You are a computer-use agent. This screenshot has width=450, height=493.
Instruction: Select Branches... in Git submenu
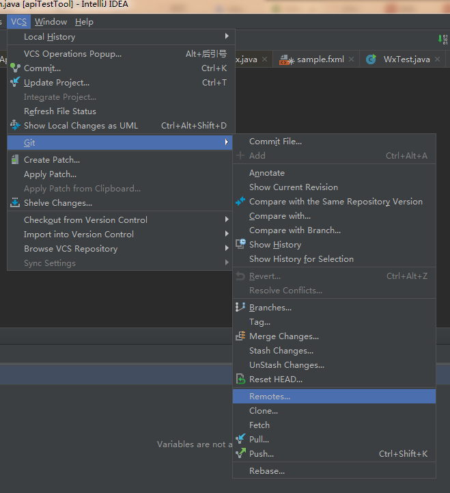click(334, 308)
